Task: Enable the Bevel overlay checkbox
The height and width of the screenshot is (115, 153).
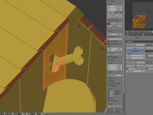Action: [x=116, y=93]
